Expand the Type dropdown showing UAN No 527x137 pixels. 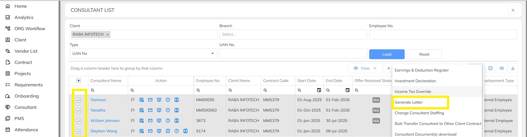click(x=143, y=53)
